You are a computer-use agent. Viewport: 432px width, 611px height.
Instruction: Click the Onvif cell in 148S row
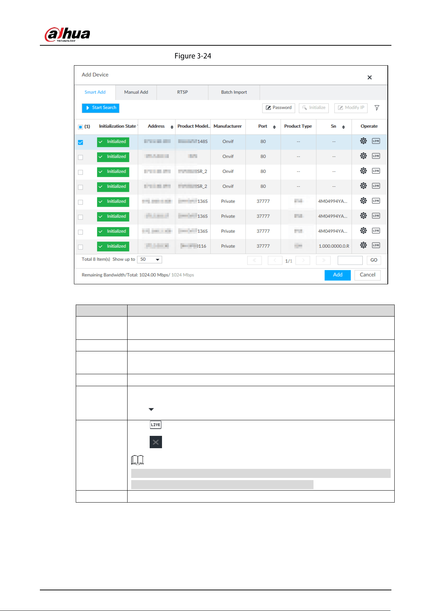click(228, 141)
